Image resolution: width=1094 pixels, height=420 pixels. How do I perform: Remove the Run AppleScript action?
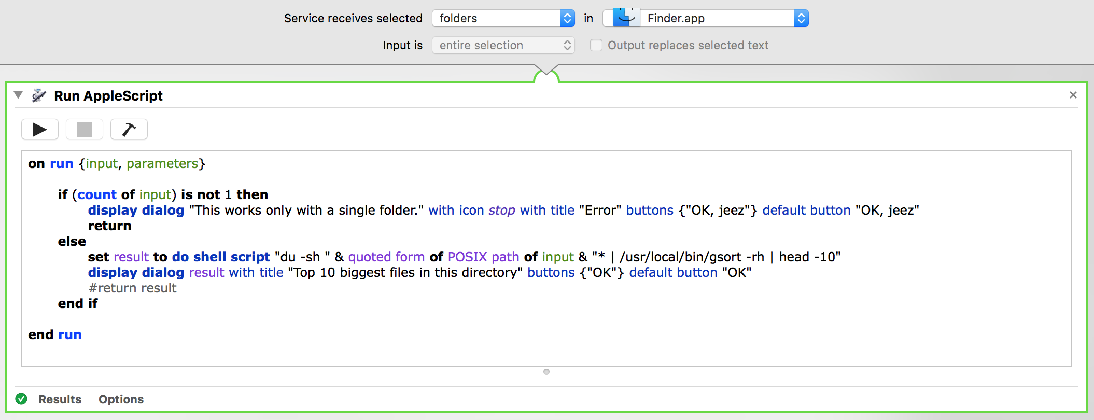pos(1073,95)
